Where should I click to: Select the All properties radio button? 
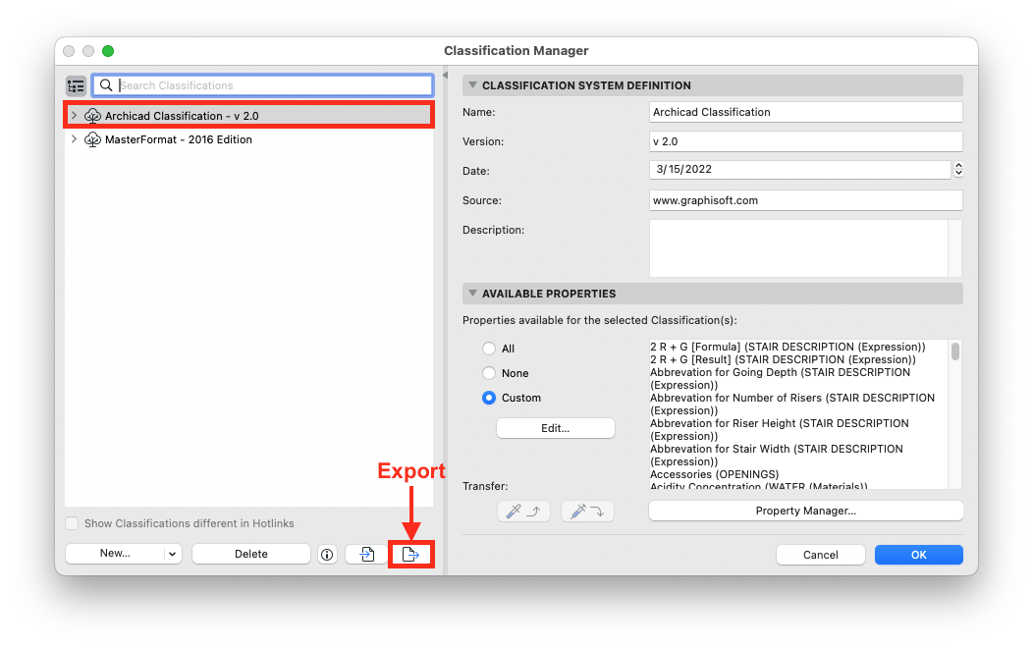tap(489, 349)
